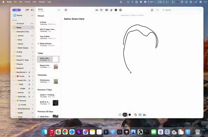
Task: Open the Good Memories folder
Action: tap(24, 109)
